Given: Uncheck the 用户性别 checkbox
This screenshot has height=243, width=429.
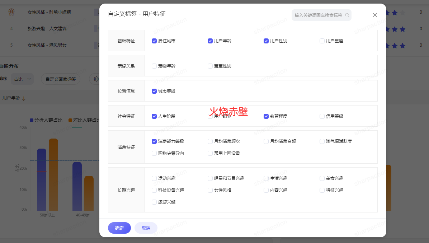Looking at the screenshot, I should 266,41.
